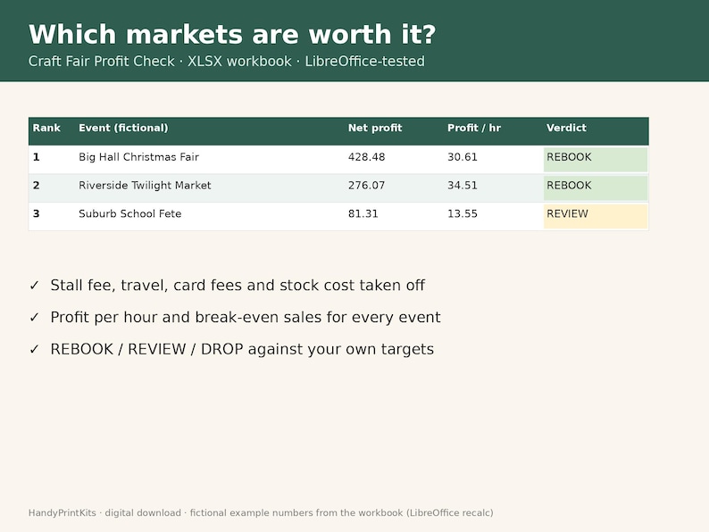Select rank cell '1'

tap(37, 157)
